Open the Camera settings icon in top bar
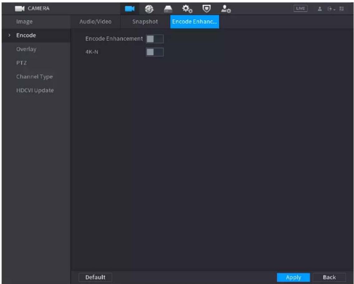354x284 pixels. pos(129,9)
